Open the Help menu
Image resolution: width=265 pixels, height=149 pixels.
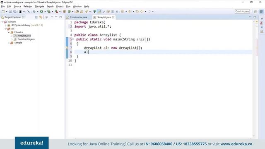[x=87, y=7]
